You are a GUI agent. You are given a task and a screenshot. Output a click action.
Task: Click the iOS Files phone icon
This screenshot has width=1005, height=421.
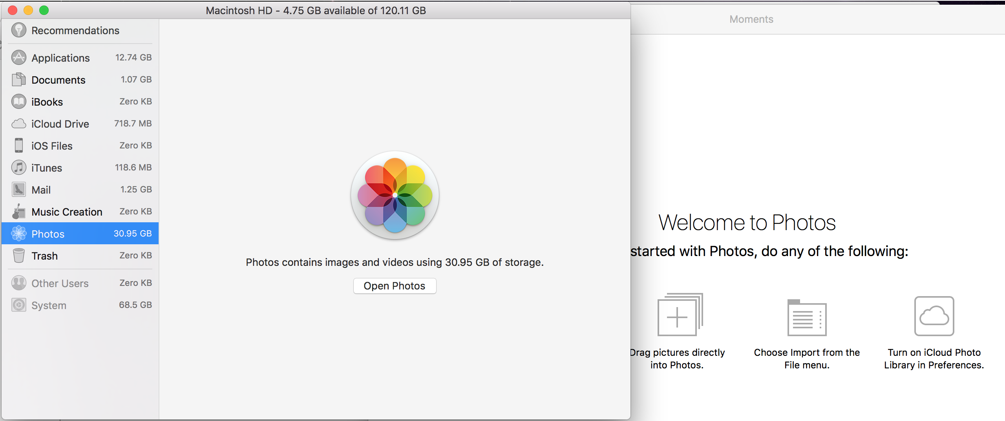tap(19, 146)
